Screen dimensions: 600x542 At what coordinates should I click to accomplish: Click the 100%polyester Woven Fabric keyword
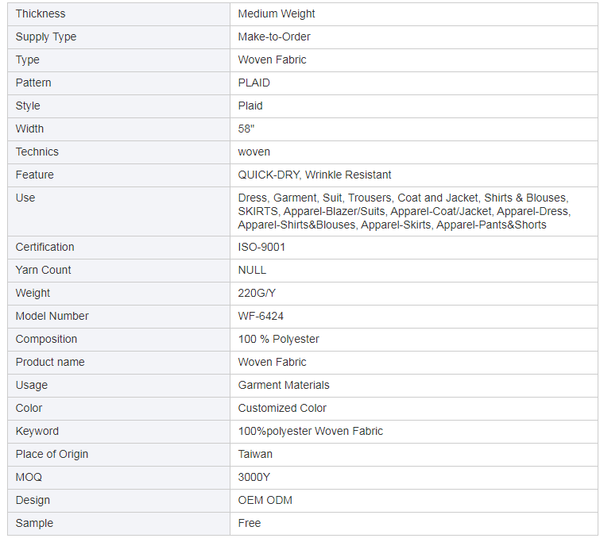point(311,431)
